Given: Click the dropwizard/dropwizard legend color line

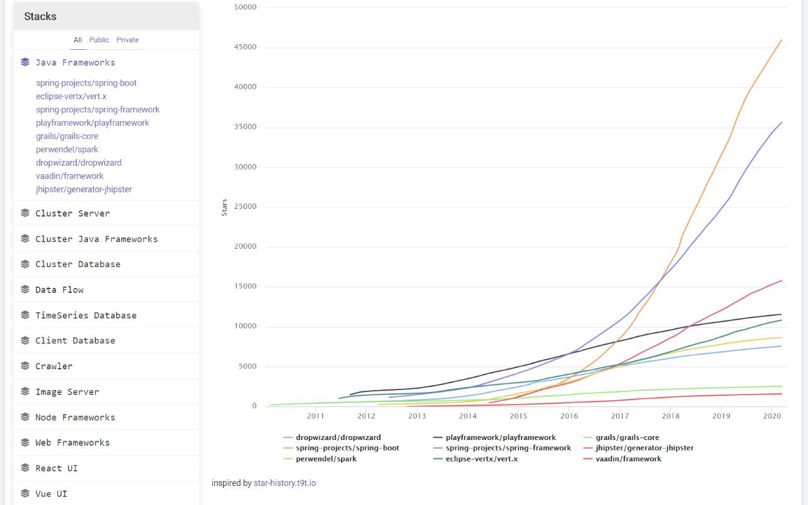Looking at the screenshot, I should coord(288,437).
